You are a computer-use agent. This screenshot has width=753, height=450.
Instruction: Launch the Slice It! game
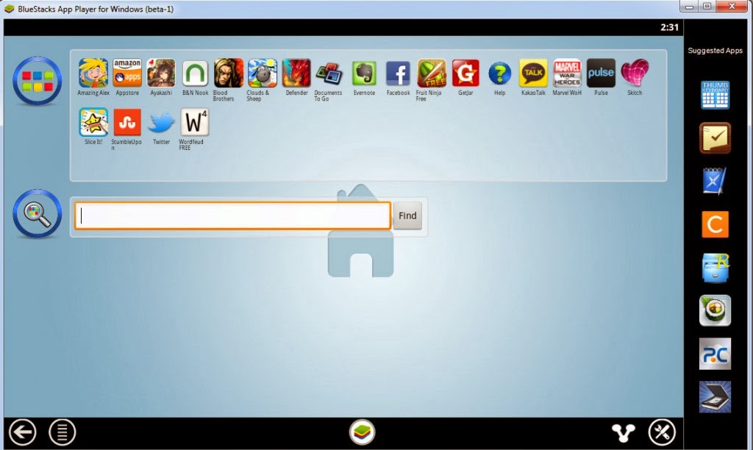point(93,123)
